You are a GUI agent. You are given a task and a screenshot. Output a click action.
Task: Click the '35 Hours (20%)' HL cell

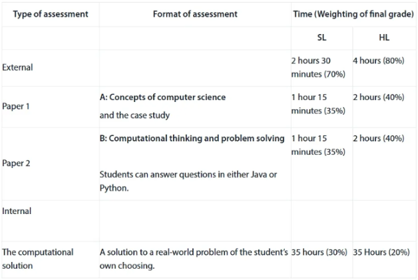[381, 253]
